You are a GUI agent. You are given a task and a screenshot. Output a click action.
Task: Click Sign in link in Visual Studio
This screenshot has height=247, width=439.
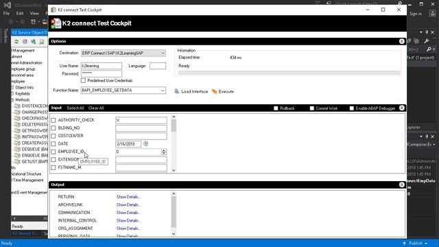click(416, 14)
